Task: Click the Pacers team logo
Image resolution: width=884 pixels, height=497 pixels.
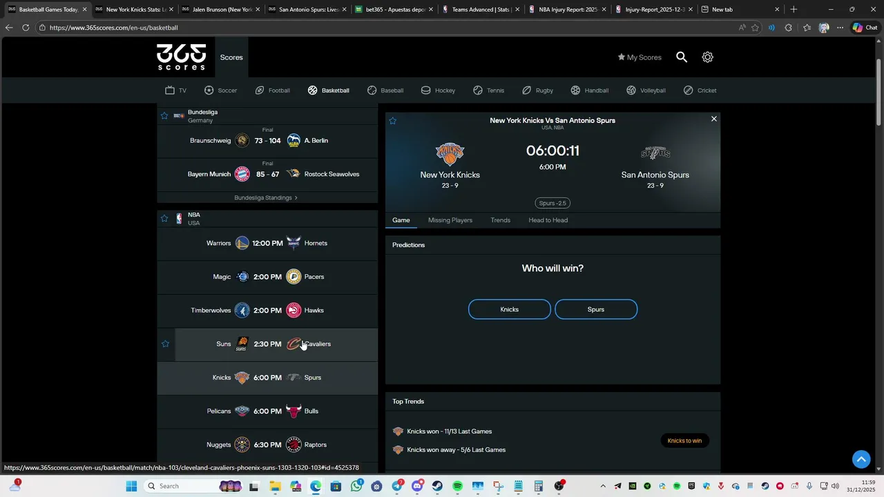Action: point(294,277)
